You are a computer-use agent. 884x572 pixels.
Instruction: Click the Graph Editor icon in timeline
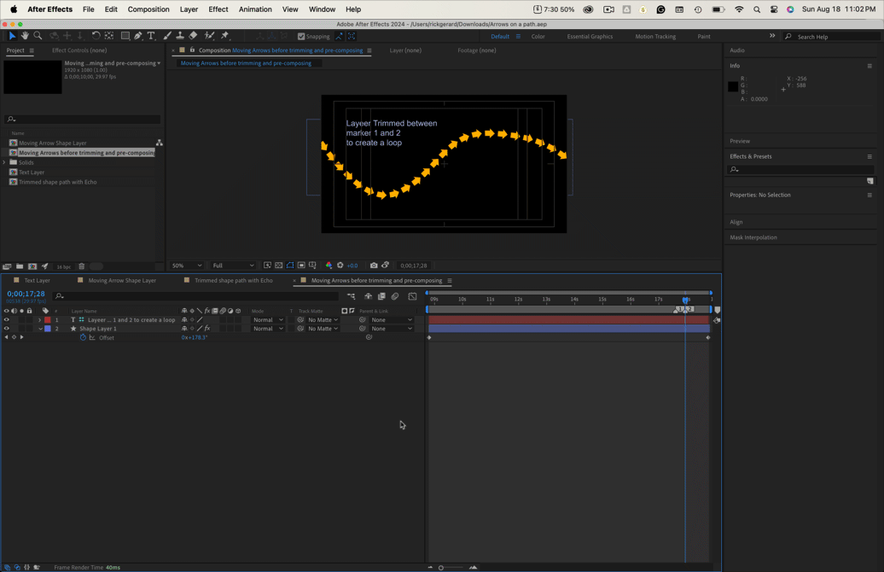coord(413,296)
